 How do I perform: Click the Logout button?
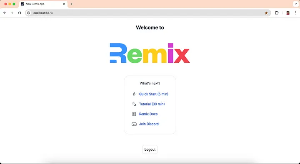tap(150, 149)
